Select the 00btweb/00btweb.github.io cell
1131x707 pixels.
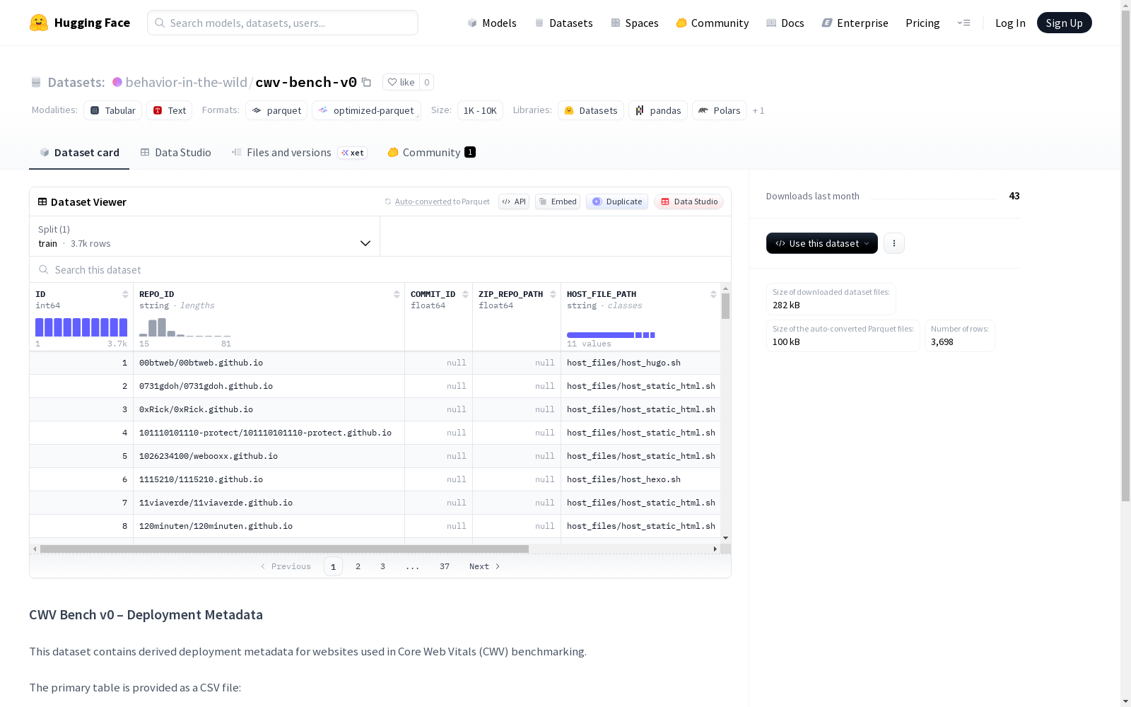[269, 363]
